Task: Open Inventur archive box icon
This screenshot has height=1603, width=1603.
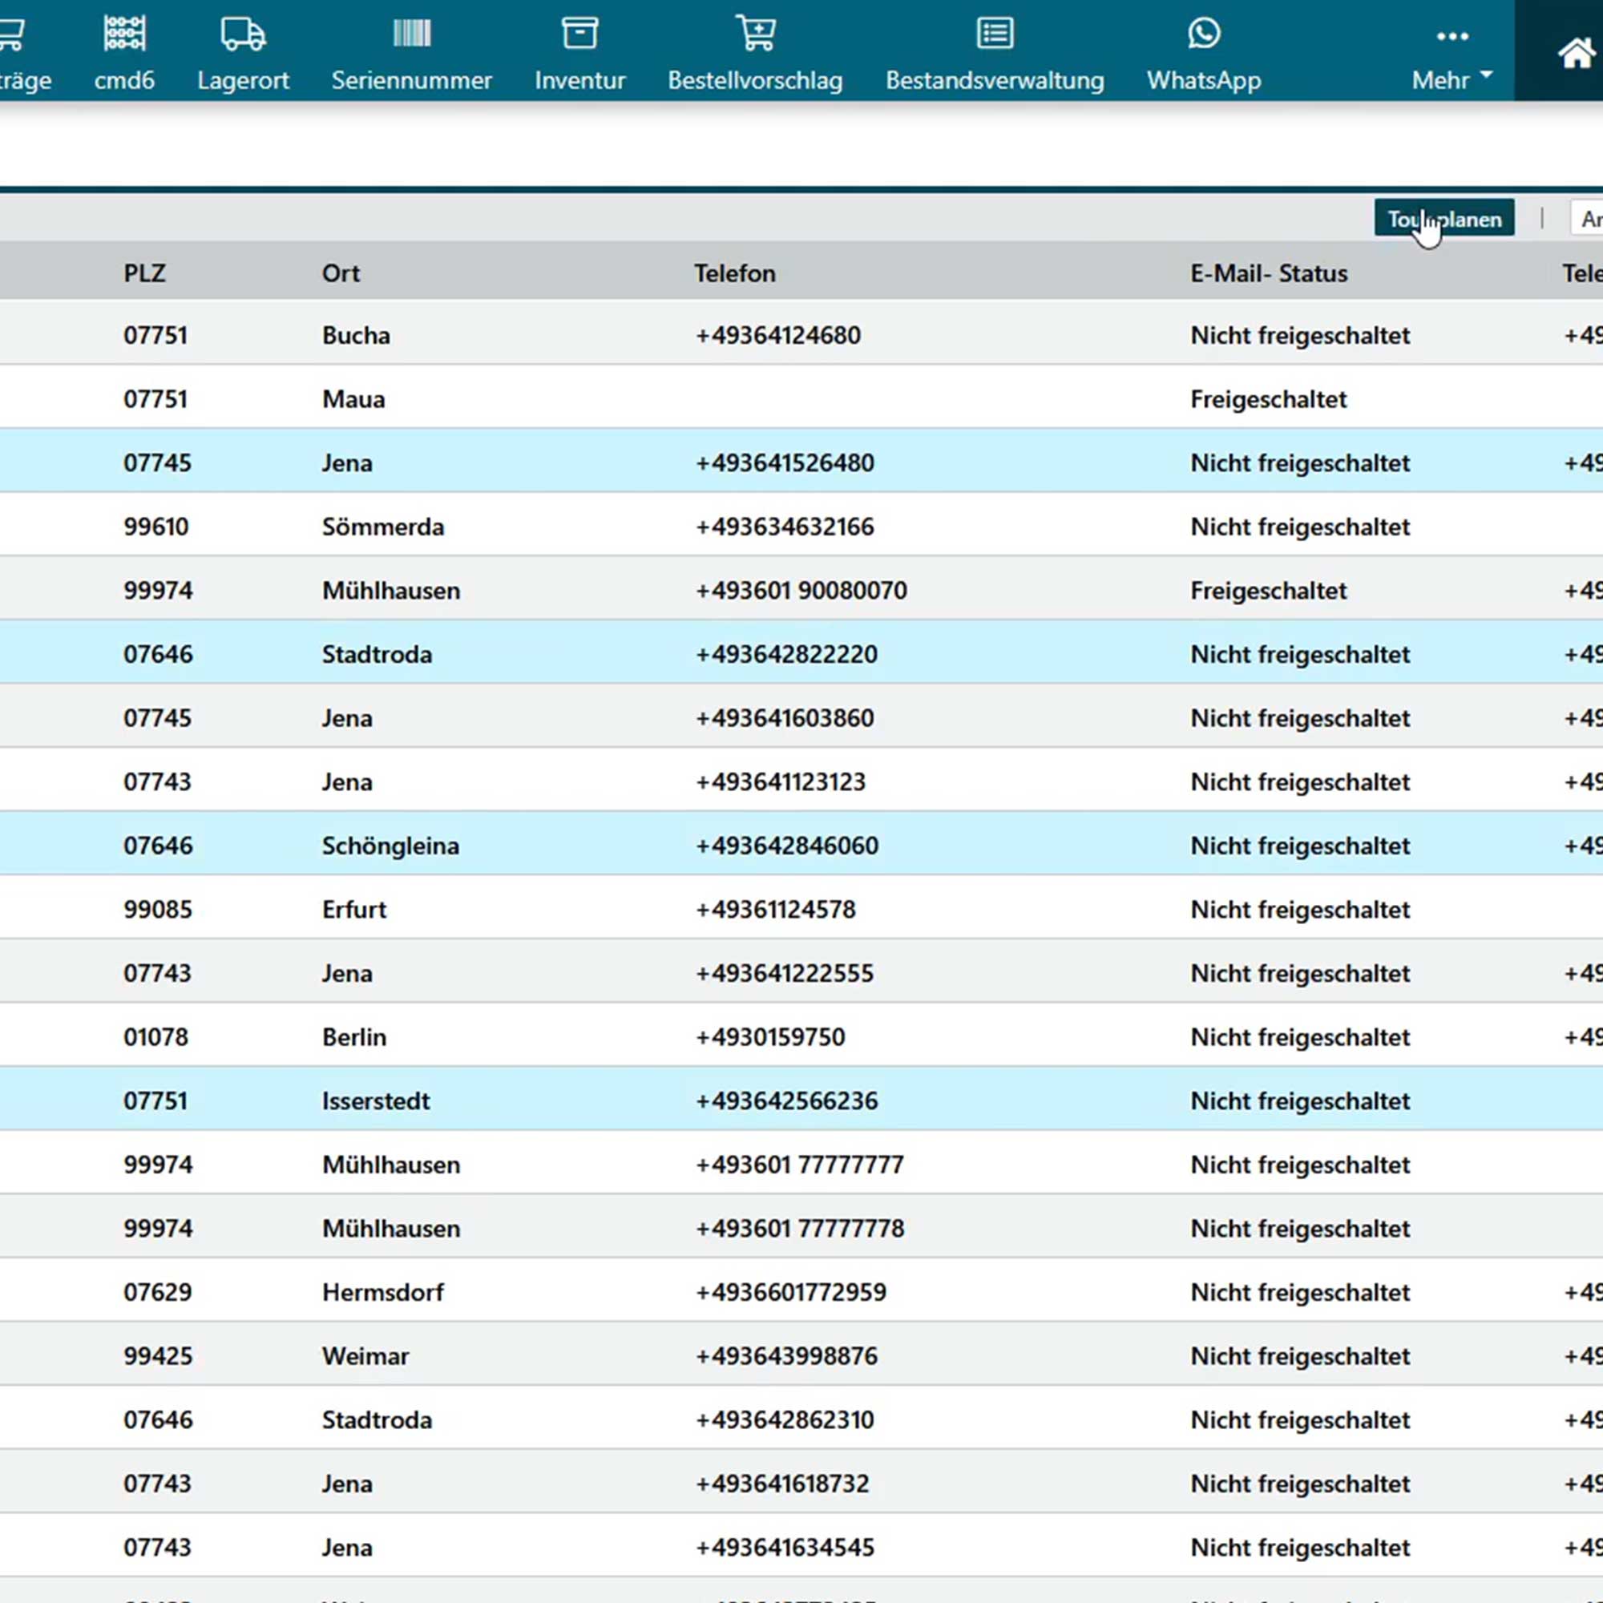Action: pos(580,34)
